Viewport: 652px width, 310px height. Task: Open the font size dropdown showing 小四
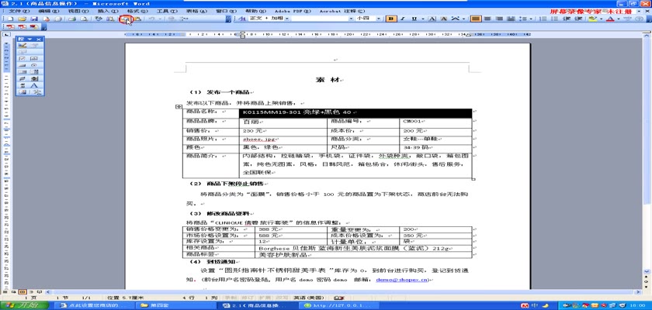coord(379,19)
